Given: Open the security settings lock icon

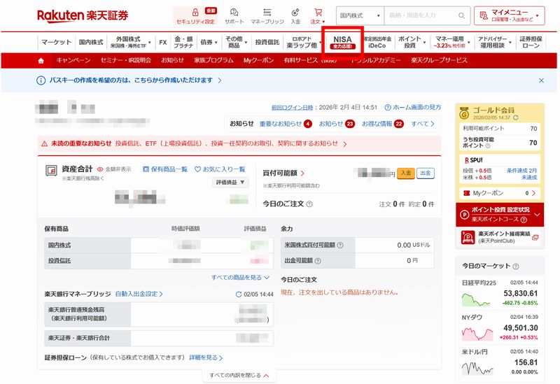Looking at the screenshot, I should (195, 13).
